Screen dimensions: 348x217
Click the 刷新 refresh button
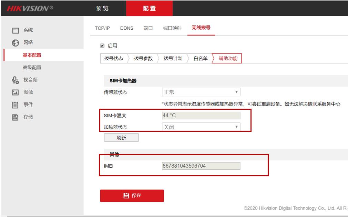[x=122, y=137]
